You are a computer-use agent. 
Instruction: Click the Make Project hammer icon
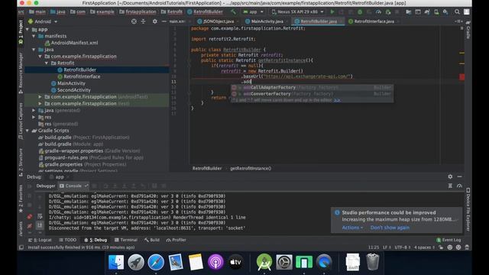pos(233,12)
